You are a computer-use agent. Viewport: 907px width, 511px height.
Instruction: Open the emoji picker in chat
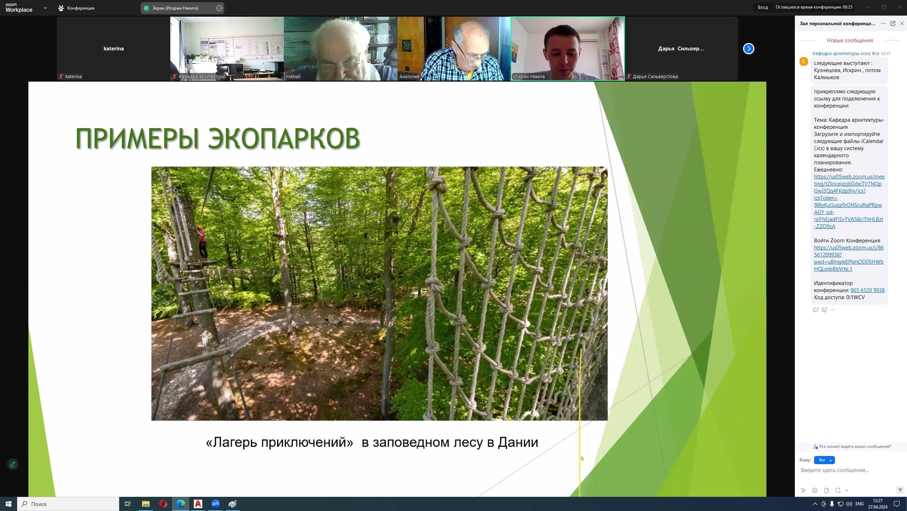[x=815, y=490]
